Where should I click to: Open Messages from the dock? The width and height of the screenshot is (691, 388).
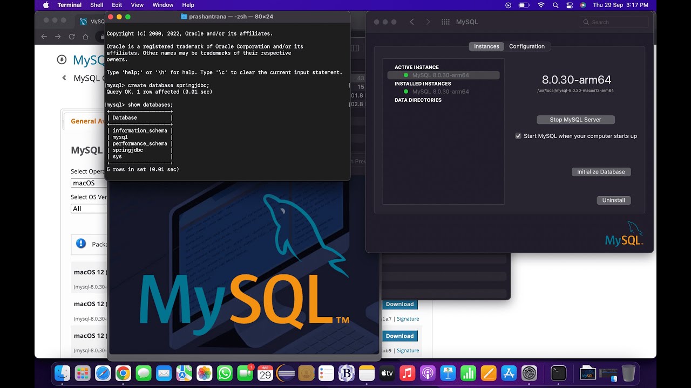tap(144, 373)
